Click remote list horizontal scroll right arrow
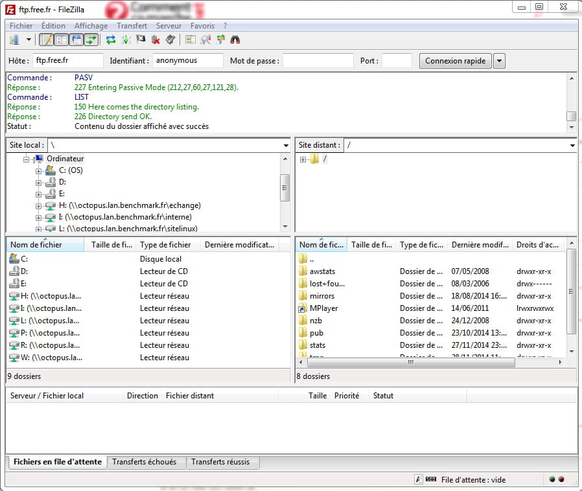This screenshot has height=491, width=582. pyautogui.click(x=560, y=362)
